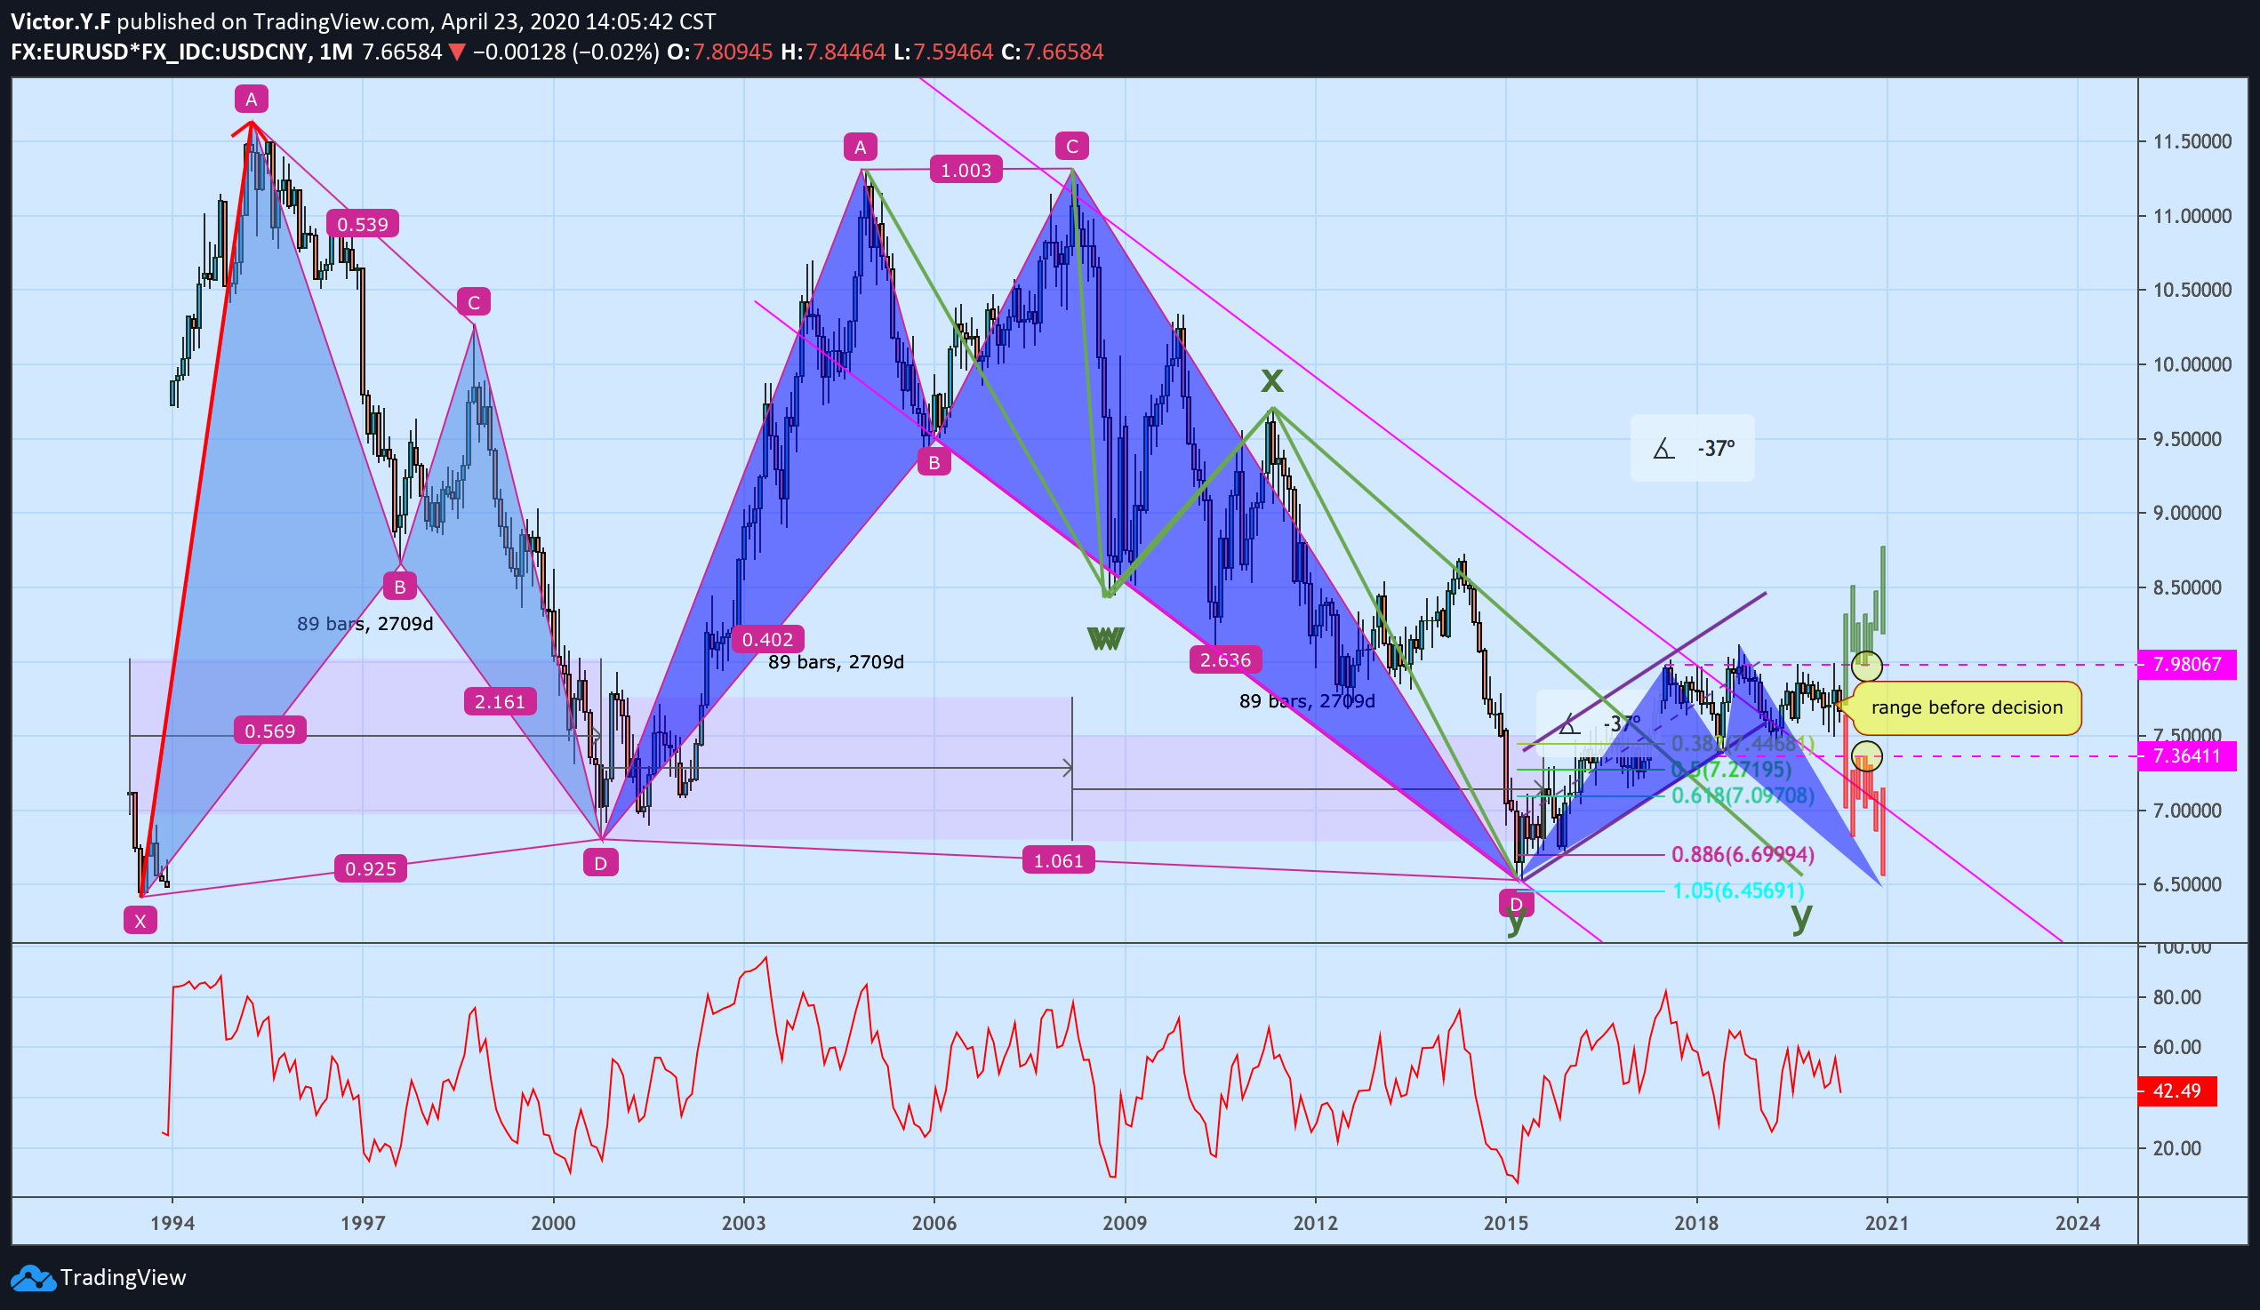Click the 80.00 indicator axis label
This screenshot has height=1310, width=2260.
(x=2176, y=997)
